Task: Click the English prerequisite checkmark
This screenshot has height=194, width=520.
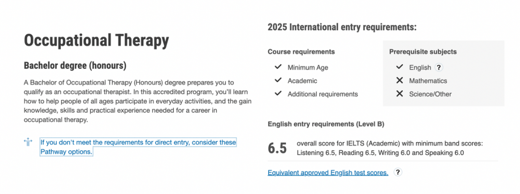Action: pos(400,67)
